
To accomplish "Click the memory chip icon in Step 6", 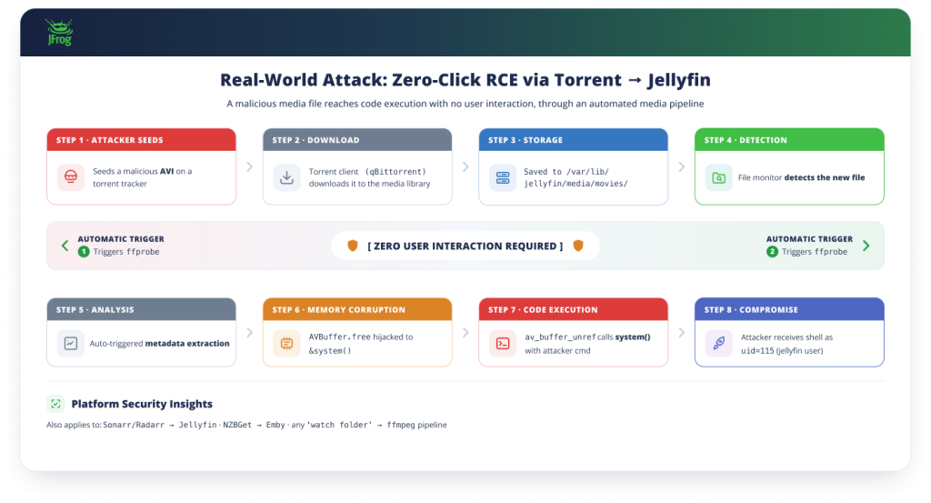I will point(286,343).
